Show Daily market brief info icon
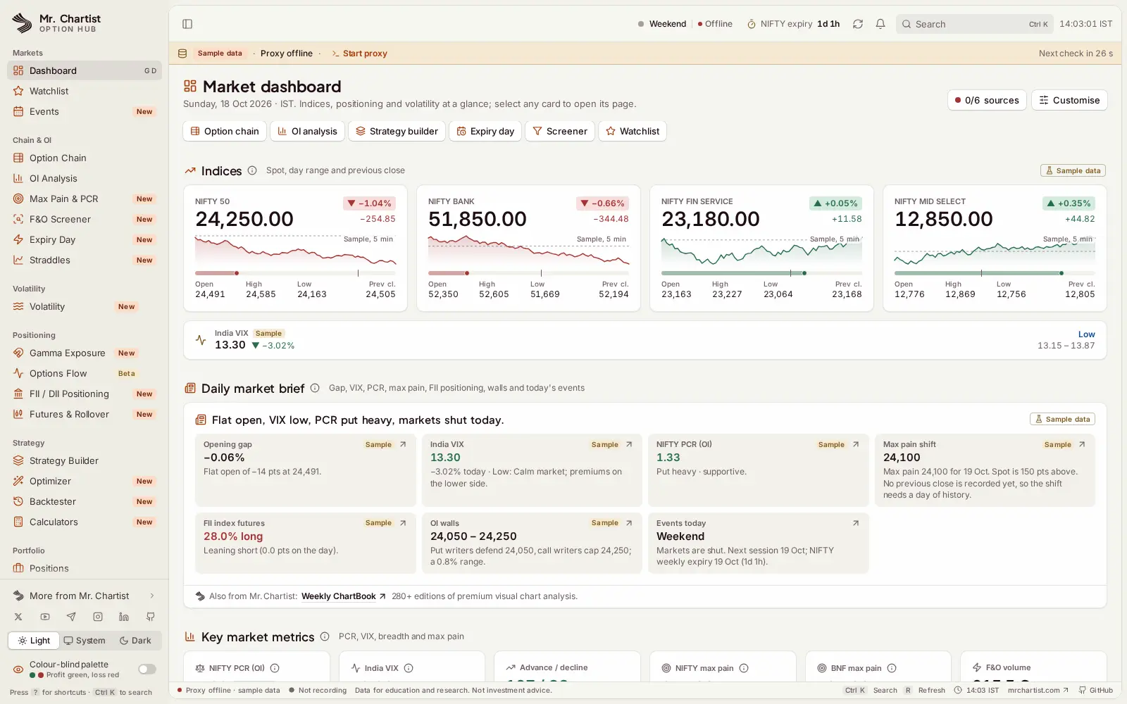Image resolution: width=1127 pixels, height=704 pixels. (315, 388)
